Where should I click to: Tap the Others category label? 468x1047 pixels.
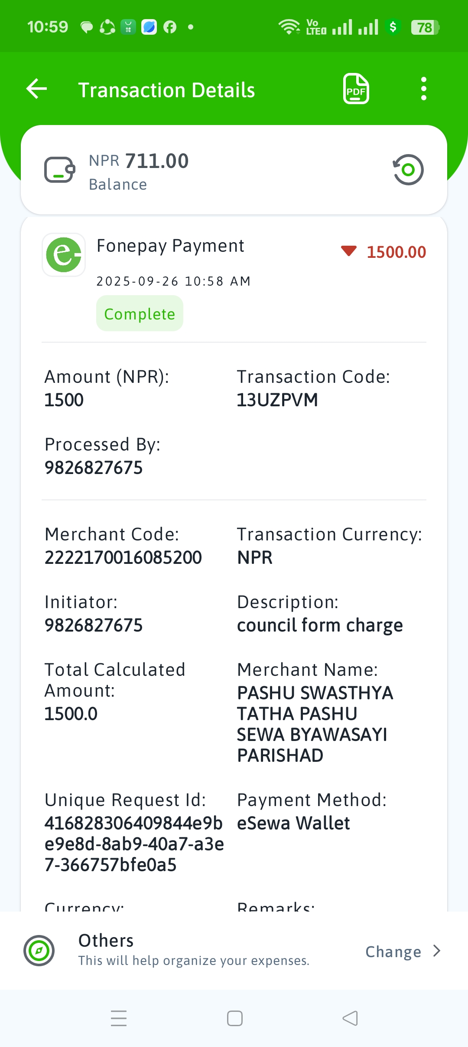click(x=106, y=941)
